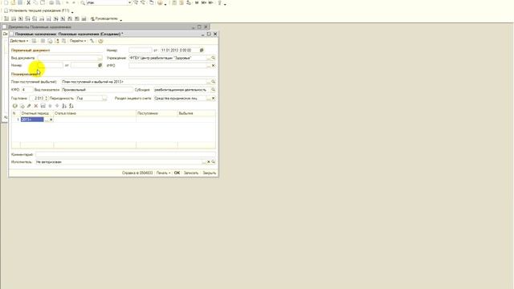This screenshot has width=514, height=289.
Task: Click the 'ИФО' input field
Action: [167, 66]
